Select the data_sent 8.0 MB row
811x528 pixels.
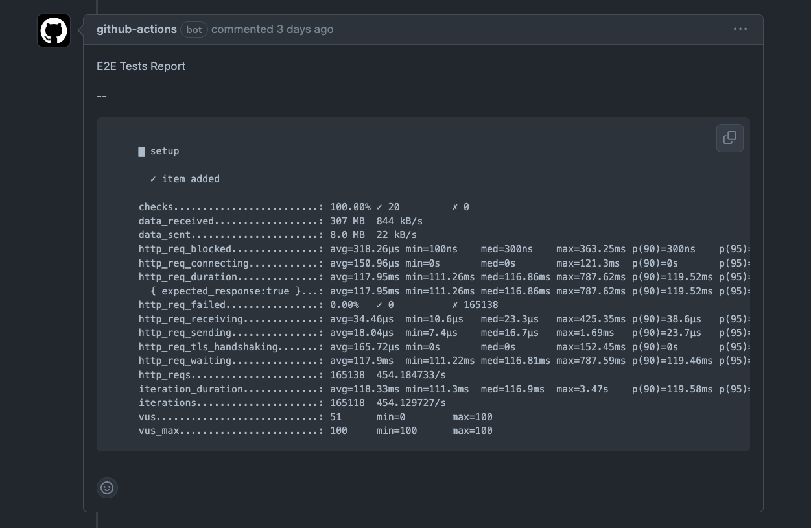click(278, 235)
